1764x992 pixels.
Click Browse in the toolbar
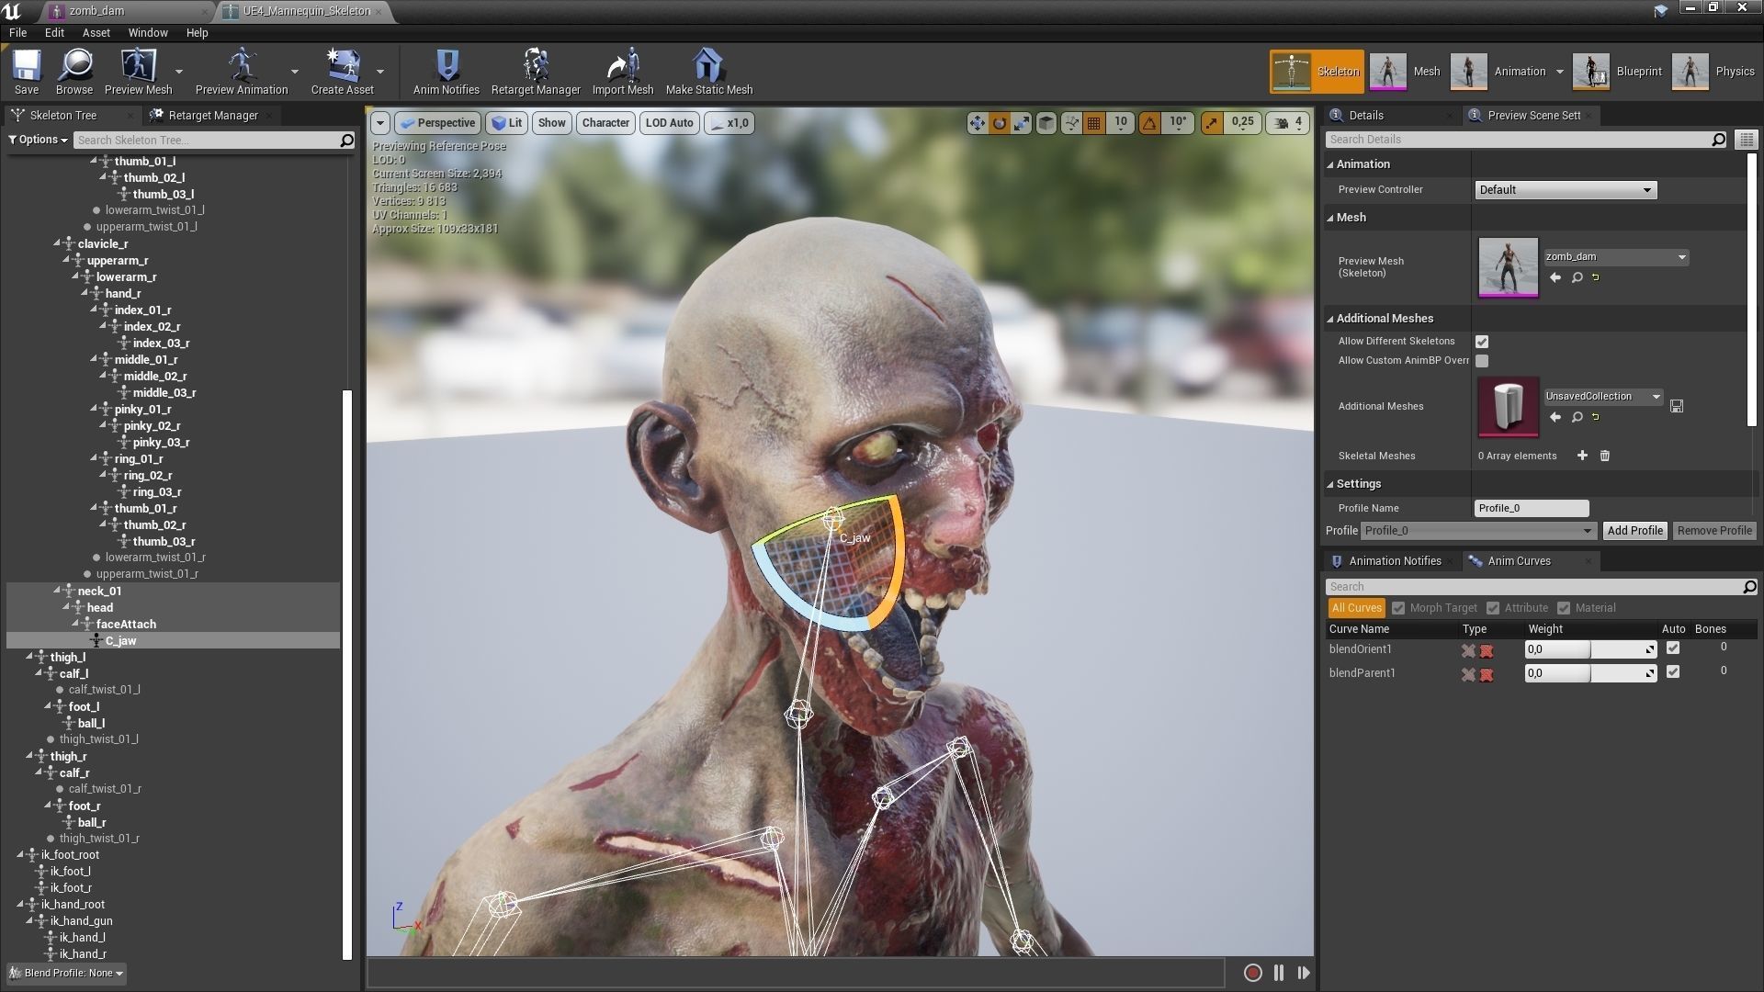pos(74,72)
